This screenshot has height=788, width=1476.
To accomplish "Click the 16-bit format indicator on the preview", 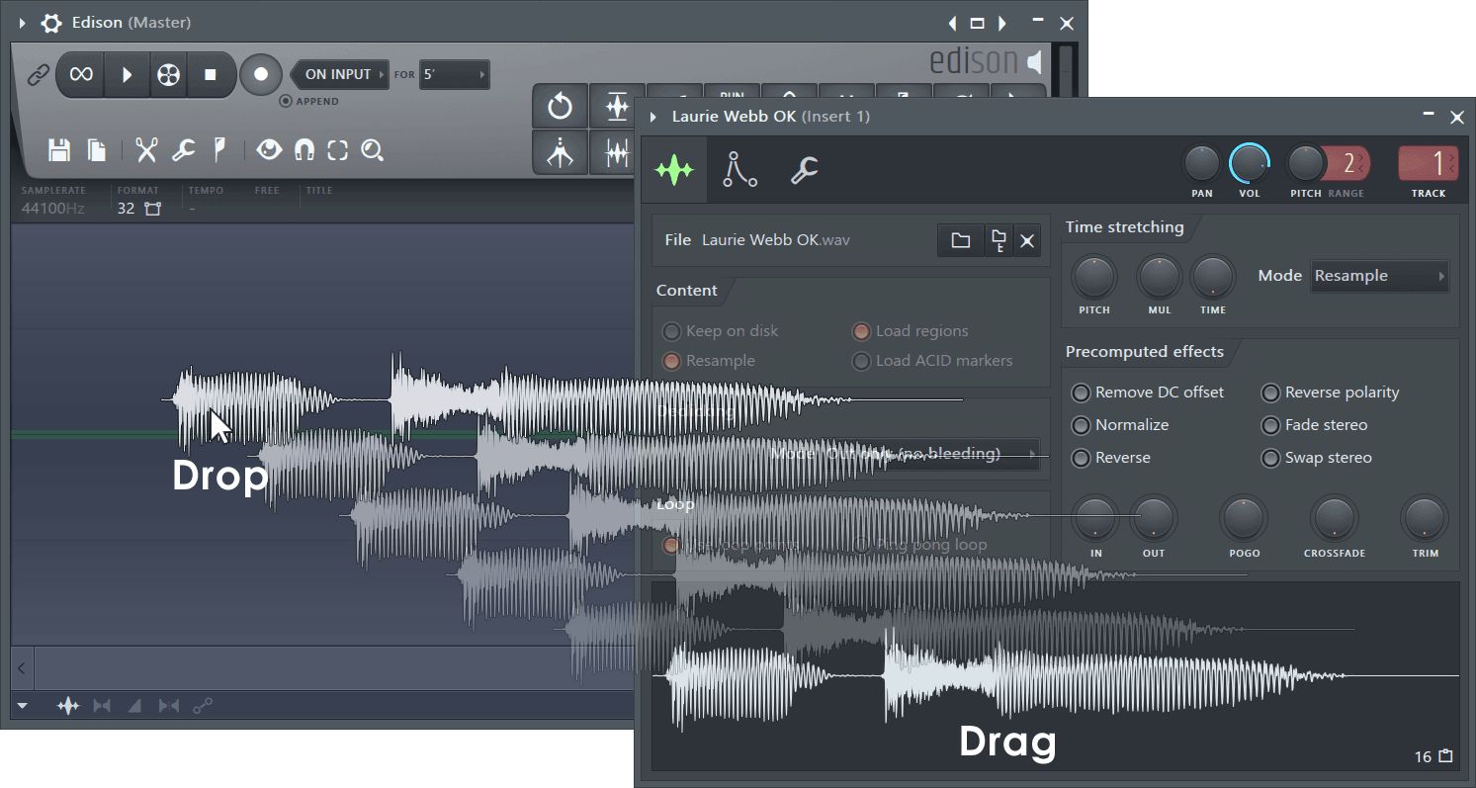I will click(1433, 756).
